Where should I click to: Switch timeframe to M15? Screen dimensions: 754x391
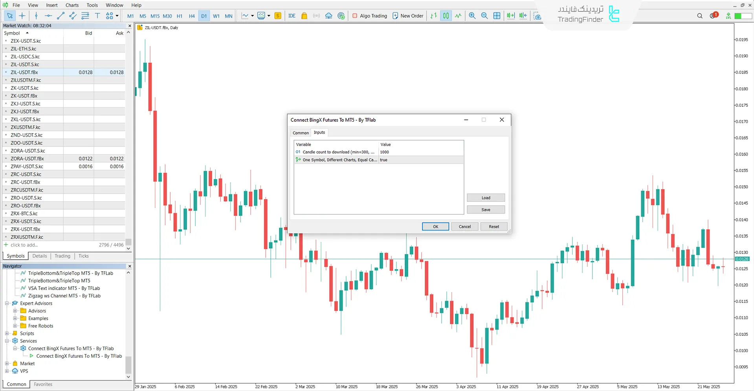(x=155, y=16)
